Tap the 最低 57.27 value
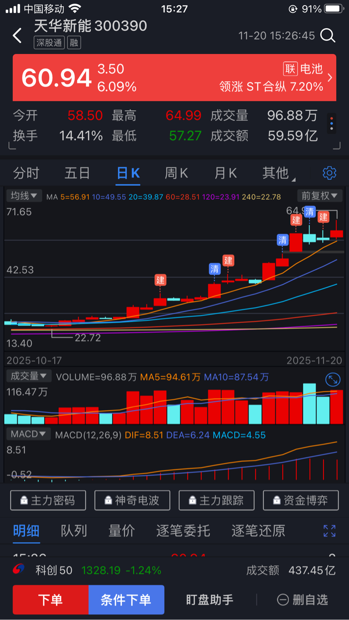Image resolution: width=349 pixels, height=620 pixels. point(185,136)
